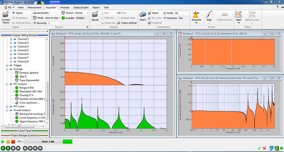
Task: Open tachometer Inputs
Action: point(153,13)
